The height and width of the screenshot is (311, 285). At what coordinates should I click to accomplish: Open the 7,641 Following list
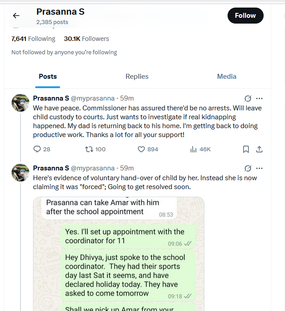click(x=33, y=39)
